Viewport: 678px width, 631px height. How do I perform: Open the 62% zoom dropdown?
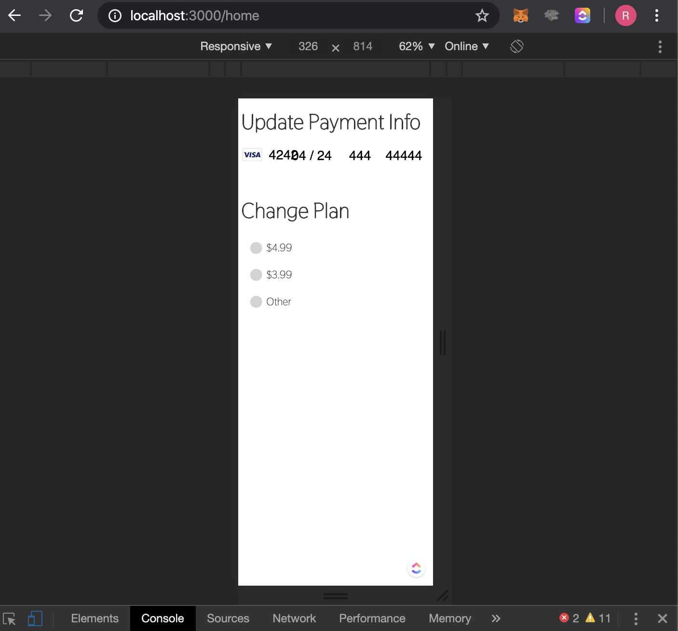(417, 46)
